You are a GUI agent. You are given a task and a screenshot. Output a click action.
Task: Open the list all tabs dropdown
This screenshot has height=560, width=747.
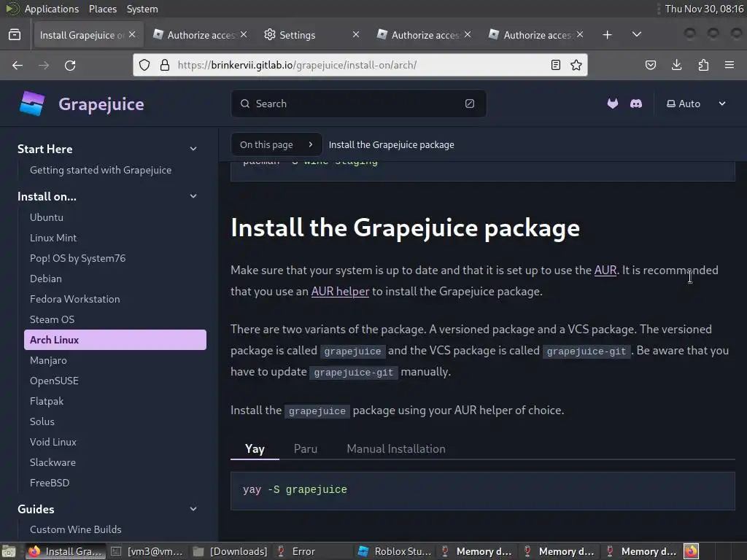636,34
